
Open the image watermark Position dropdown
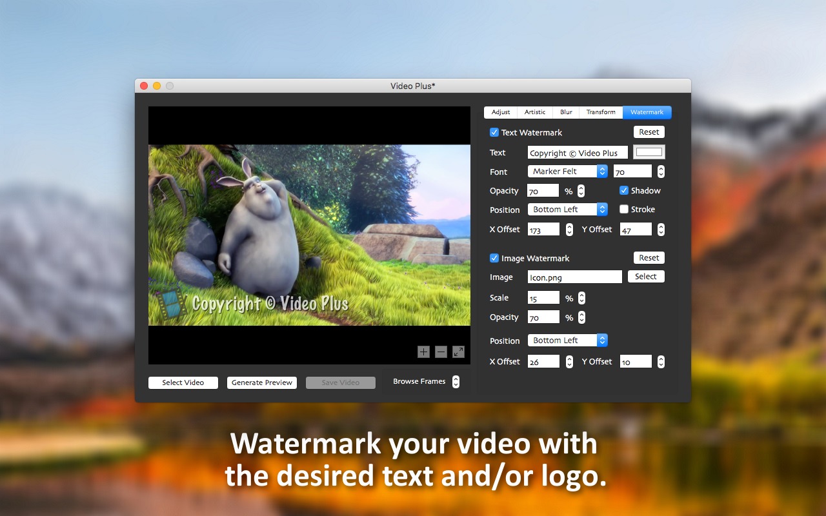(x=567, y=340)
